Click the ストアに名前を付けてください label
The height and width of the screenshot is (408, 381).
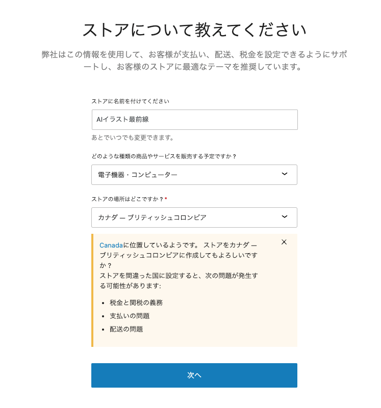[x=130, y=101]
